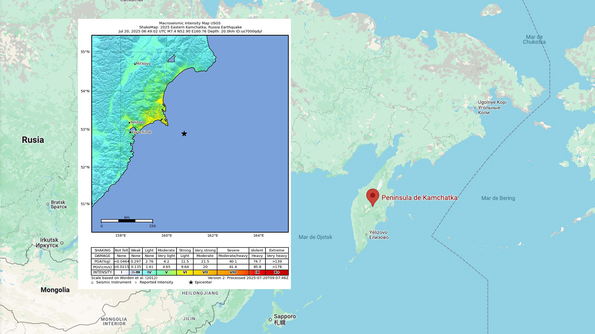595x334 pixels.
Task: Click the PGA(%g) row header cell
Action: click(102, 261)
